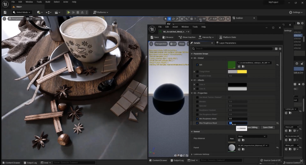Click the Stop button in main toolbar
Viewport: 306px width, 165px height.
[78, 12]
